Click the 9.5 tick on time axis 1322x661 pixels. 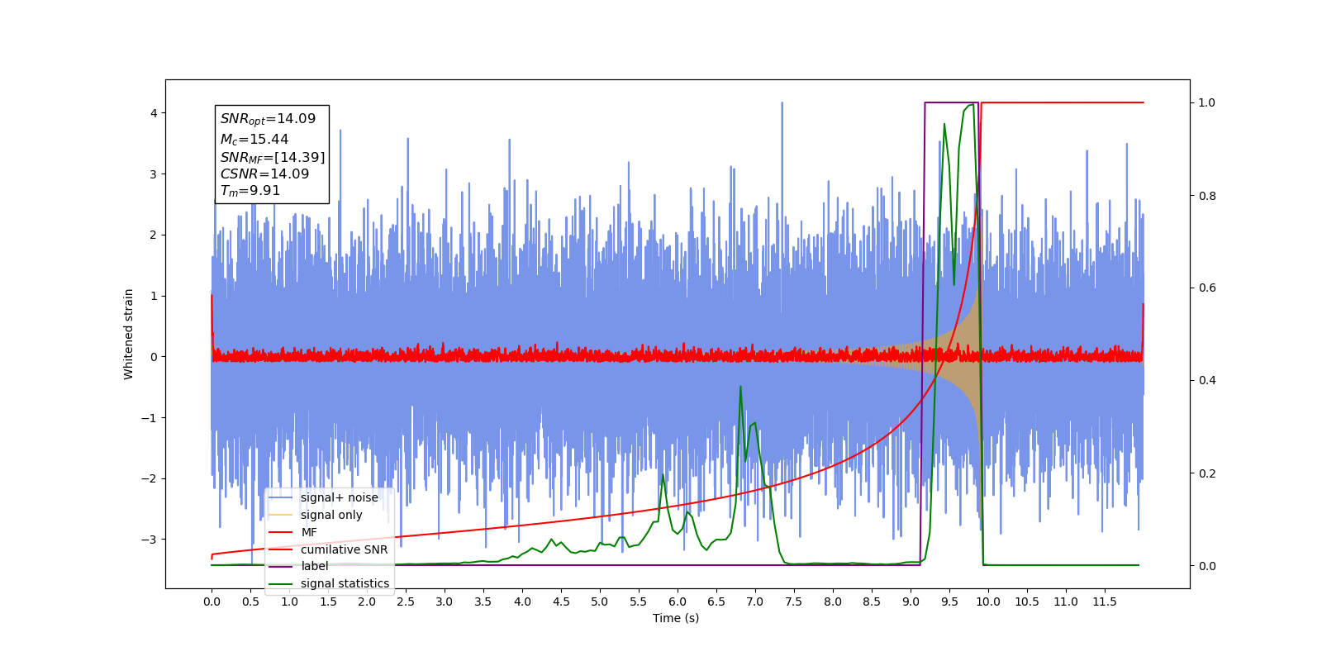pyautogui.click(x=949, y=602)
